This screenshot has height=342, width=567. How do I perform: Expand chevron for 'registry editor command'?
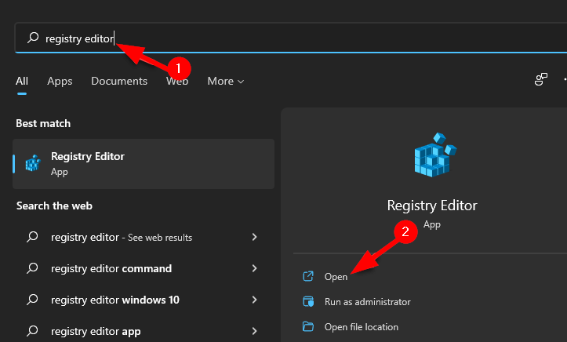255,268
